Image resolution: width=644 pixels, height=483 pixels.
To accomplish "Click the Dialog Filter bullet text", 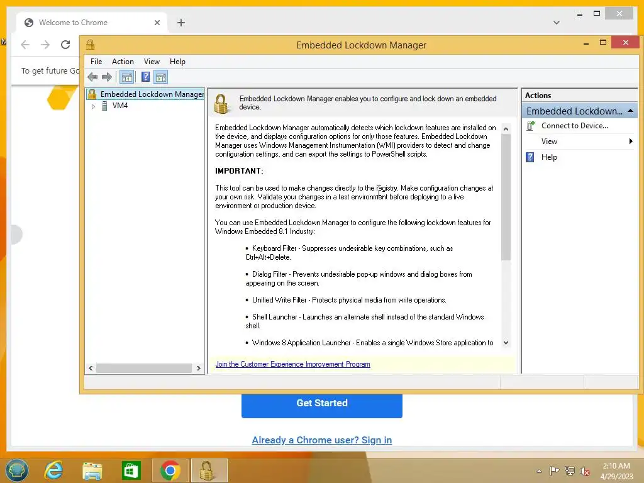I will [358, 279].
